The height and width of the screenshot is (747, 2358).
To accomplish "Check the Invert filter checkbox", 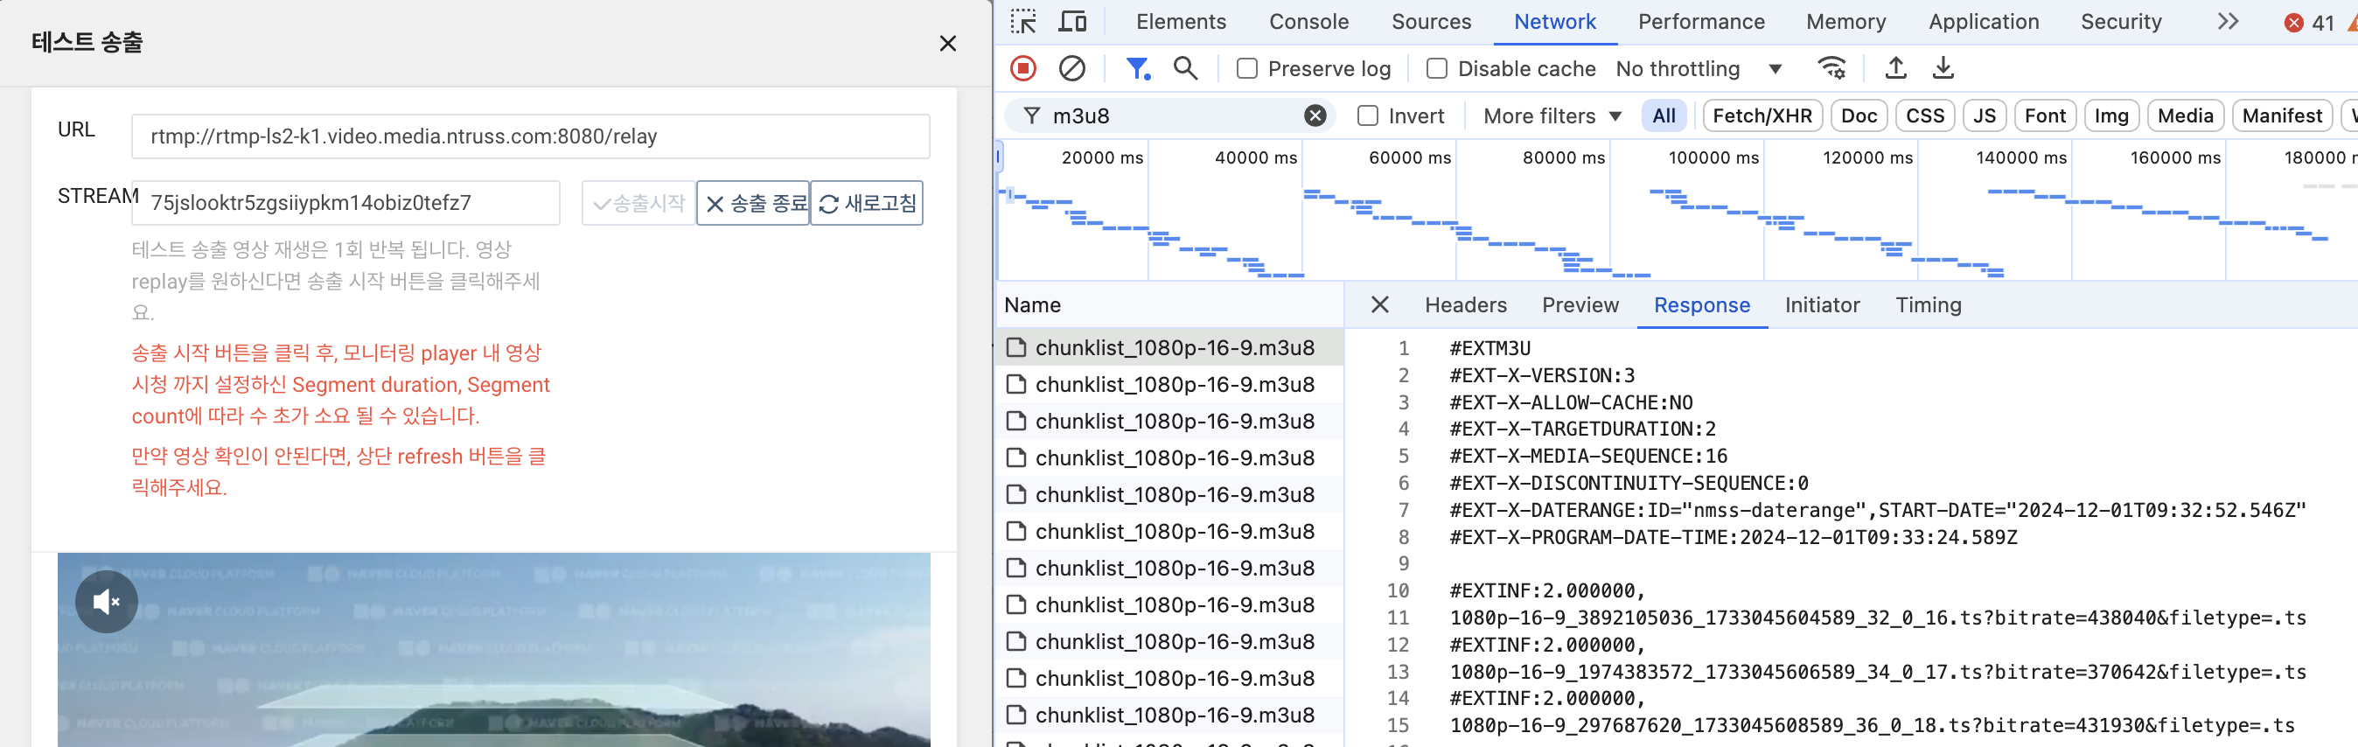I will pos(1368,115).
